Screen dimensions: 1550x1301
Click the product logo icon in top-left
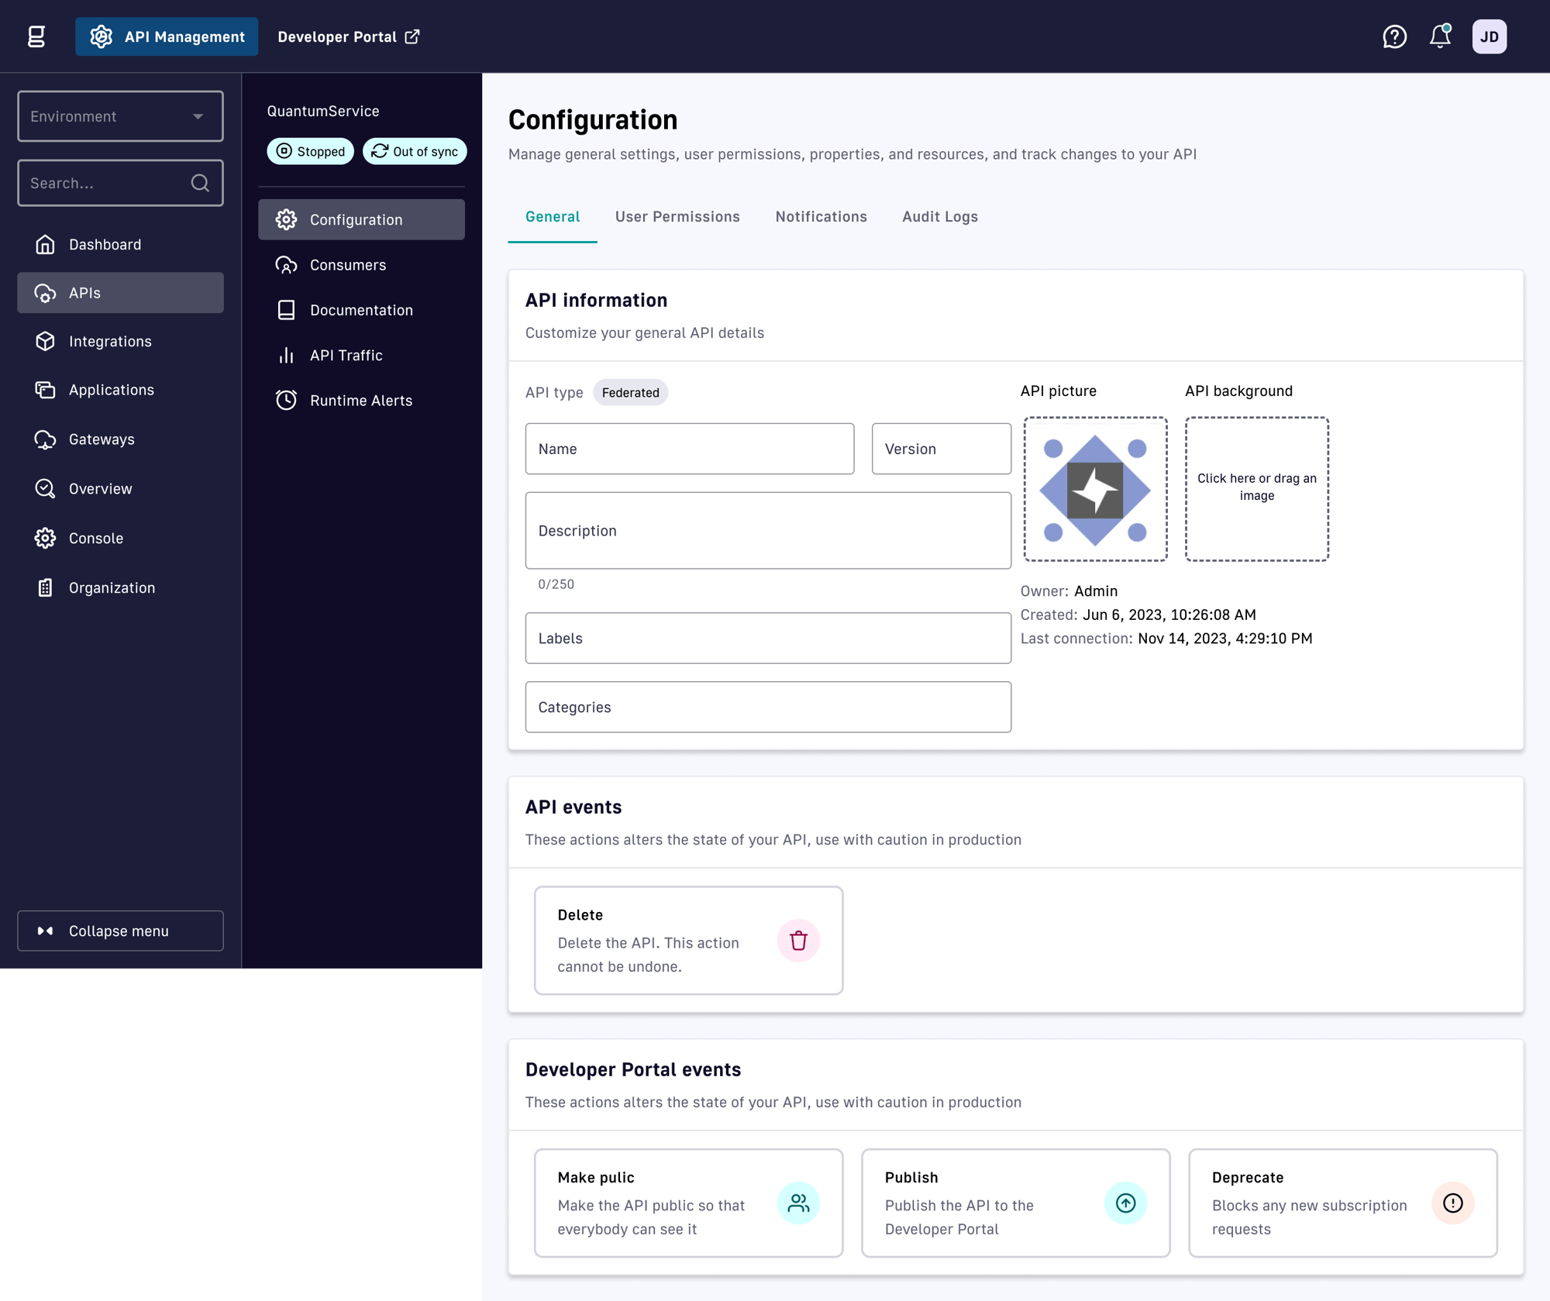pyautogui.click(x=36, y=36)
